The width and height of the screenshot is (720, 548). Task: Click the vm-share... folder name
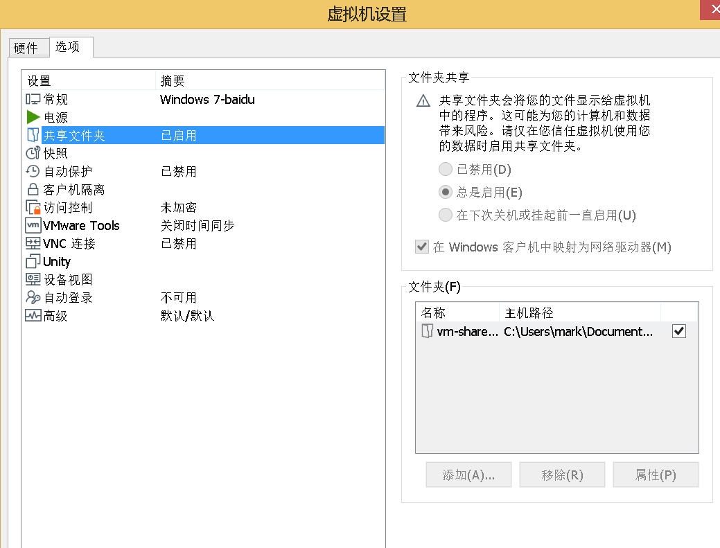tap(467, 331)
